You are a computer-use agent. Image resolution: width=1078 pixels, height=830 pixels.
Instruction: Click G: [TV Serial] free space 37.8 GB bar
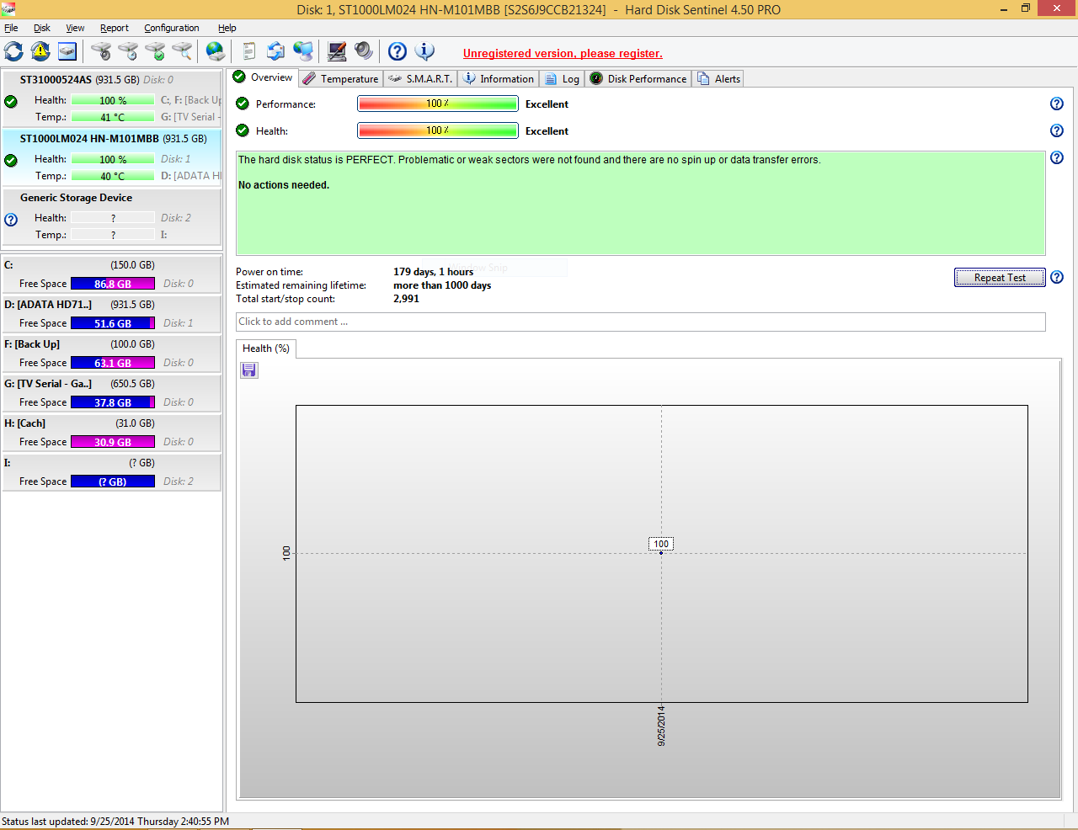tap(113, 402)
